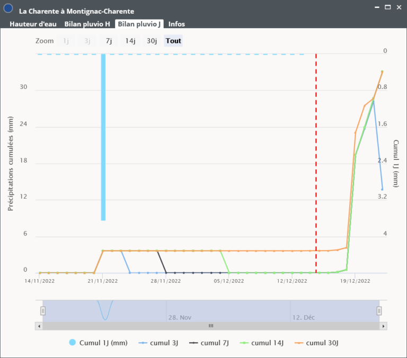Image resolution: width=407 pixels, height=358 pixels.
Task: Switch to the Hauteur d'eau tab
Action: 33,24
